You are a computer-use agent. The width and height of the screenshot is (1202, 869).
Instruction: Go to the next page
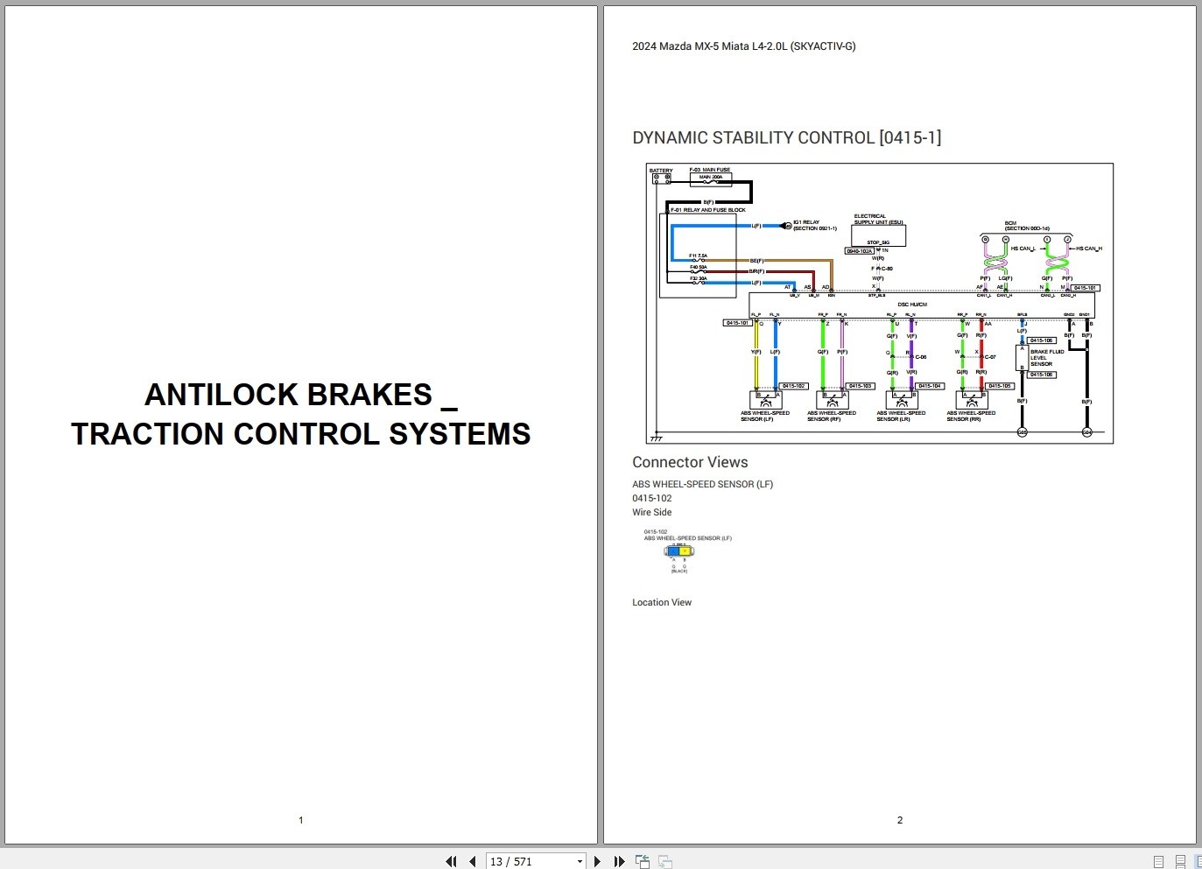597,861
